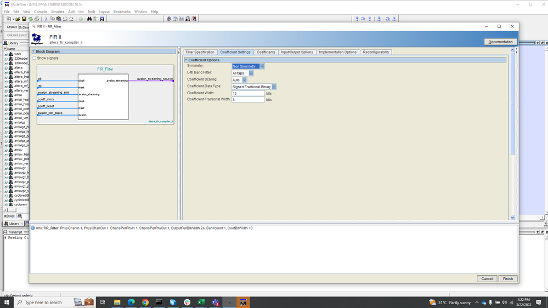
Task: Open the Compile menu
Action: (x=41, y=12)
